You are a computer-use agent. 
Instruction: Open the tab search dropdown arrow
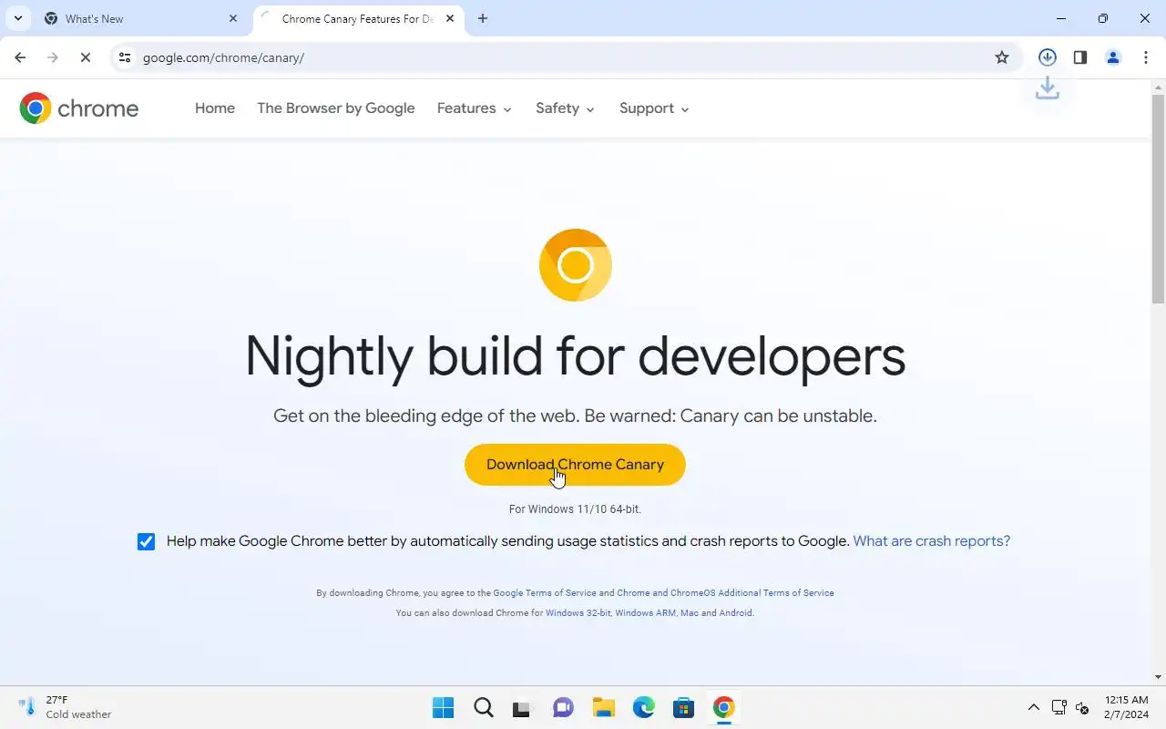(17, 18)
